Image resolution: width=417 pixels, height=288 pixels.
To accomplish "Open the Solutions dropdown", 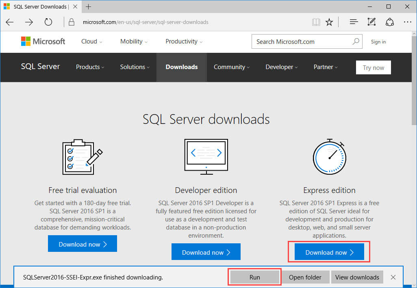I will coord(135,67).
